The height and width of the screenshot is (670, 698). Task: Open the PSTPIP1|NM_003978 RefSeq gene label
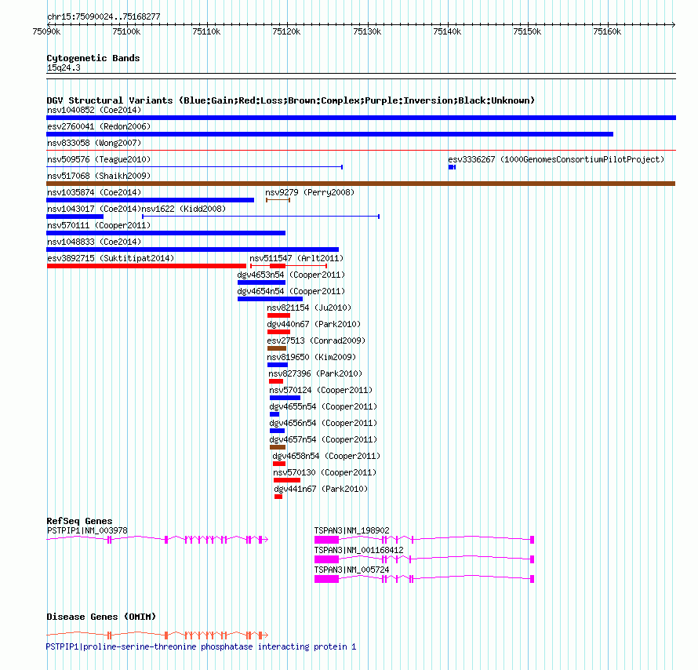(x=87, y=530)
